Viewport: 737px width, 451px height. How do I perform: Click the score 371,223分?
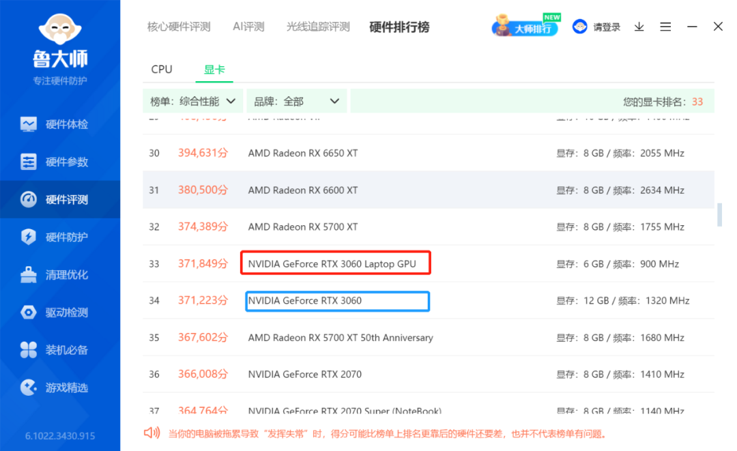(x=203, y=300)
